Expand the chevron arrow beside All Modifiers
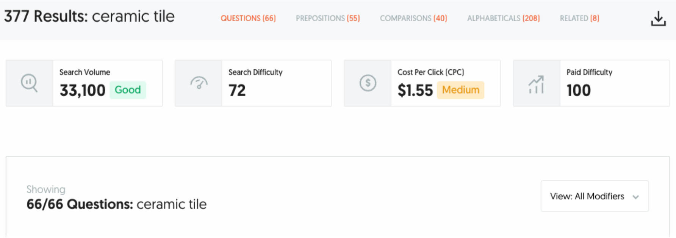The image size is (676, 238). pyautogui.click(x=636, y=197)
